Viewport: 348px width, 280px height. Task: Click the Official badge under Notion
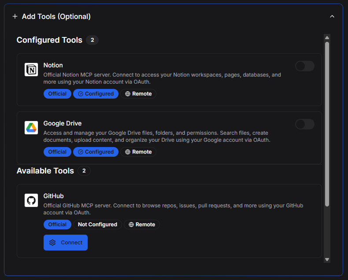[57, 94]
